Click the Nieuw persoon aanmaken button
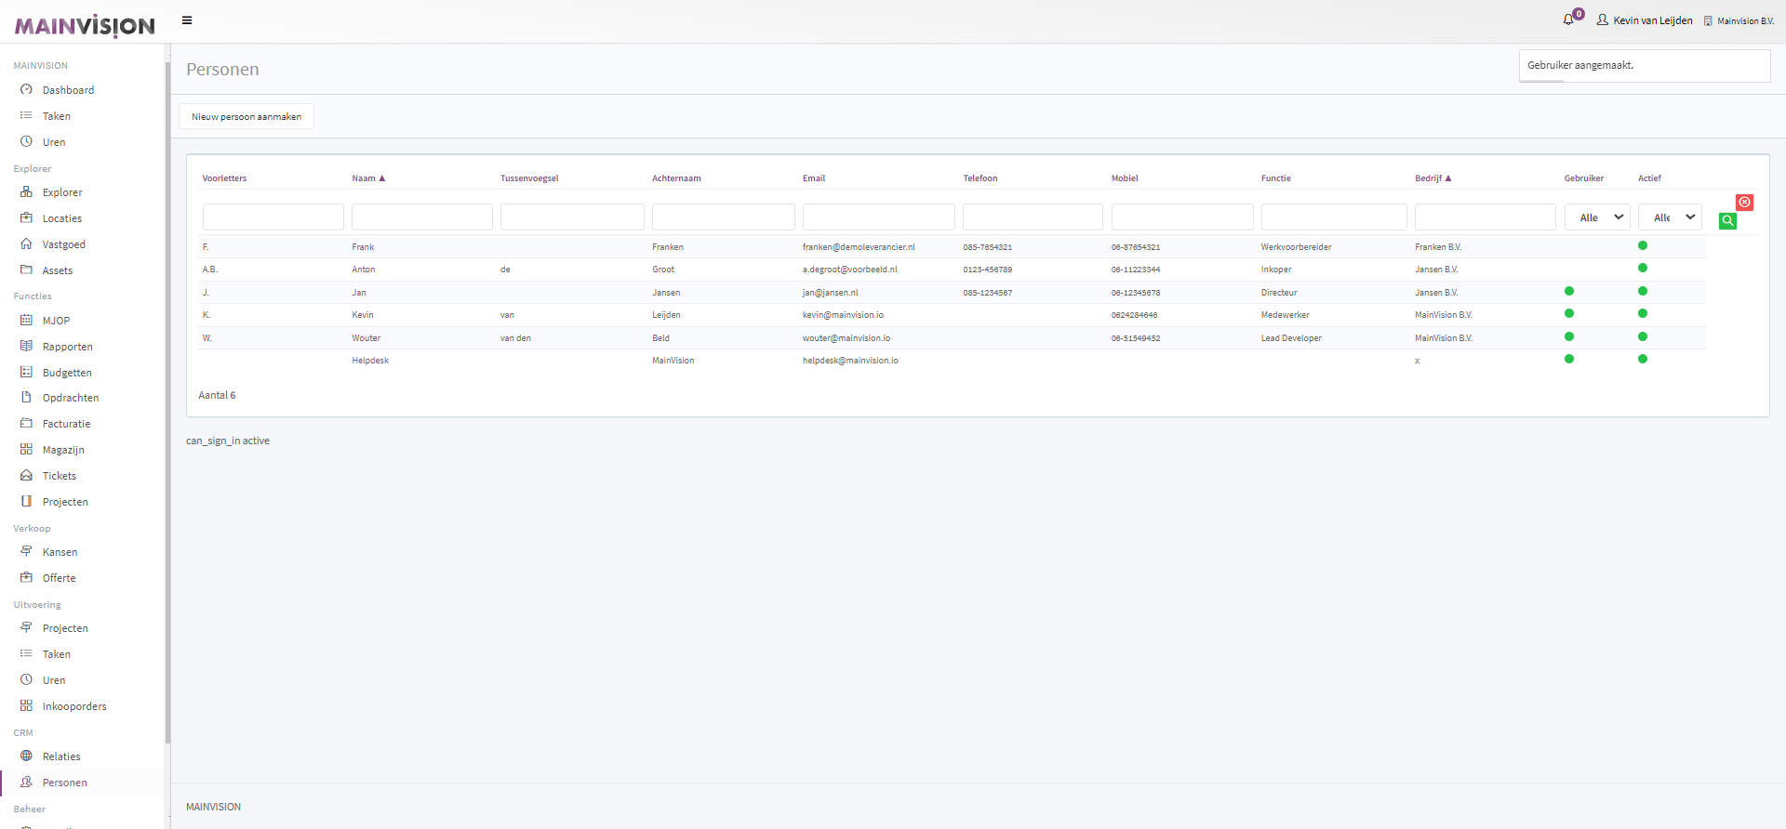 (247, 117)
